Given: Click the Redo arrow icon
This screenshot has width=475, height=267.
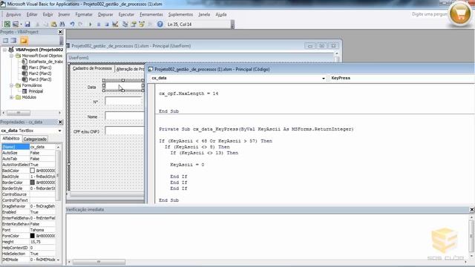Looking at the screenshot, I should [x=80, y=24].
